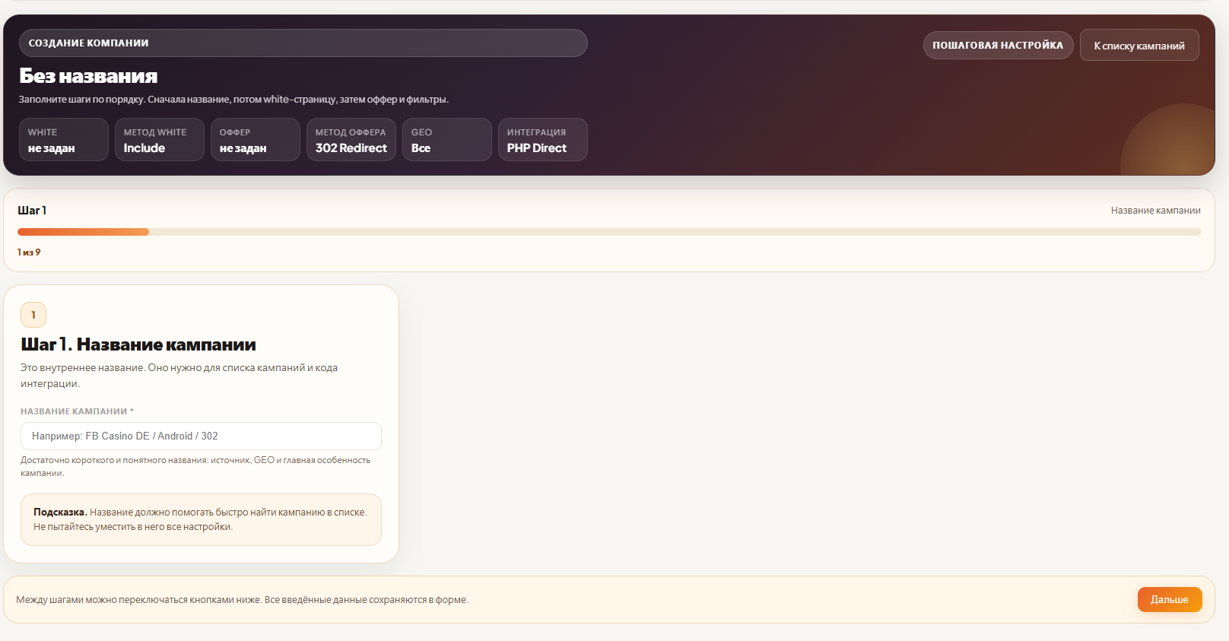Click the ПОШАГОВАЯ НАСТРОЙКА button
Image resolution: width=1229 pixels, height=641 pixels.
point(998,46)
